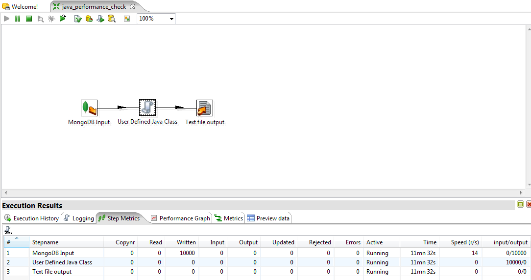The height and width of the screenshot is (280, 531).
Task: Sort by the Updated column header
Action: point(279,242)
